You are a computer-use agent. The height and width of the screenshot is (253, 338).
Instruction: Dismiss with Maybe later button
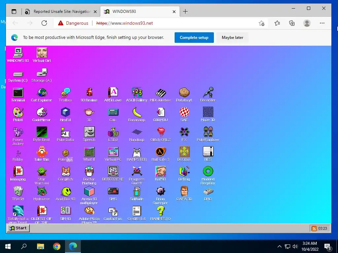coord(232,38)
